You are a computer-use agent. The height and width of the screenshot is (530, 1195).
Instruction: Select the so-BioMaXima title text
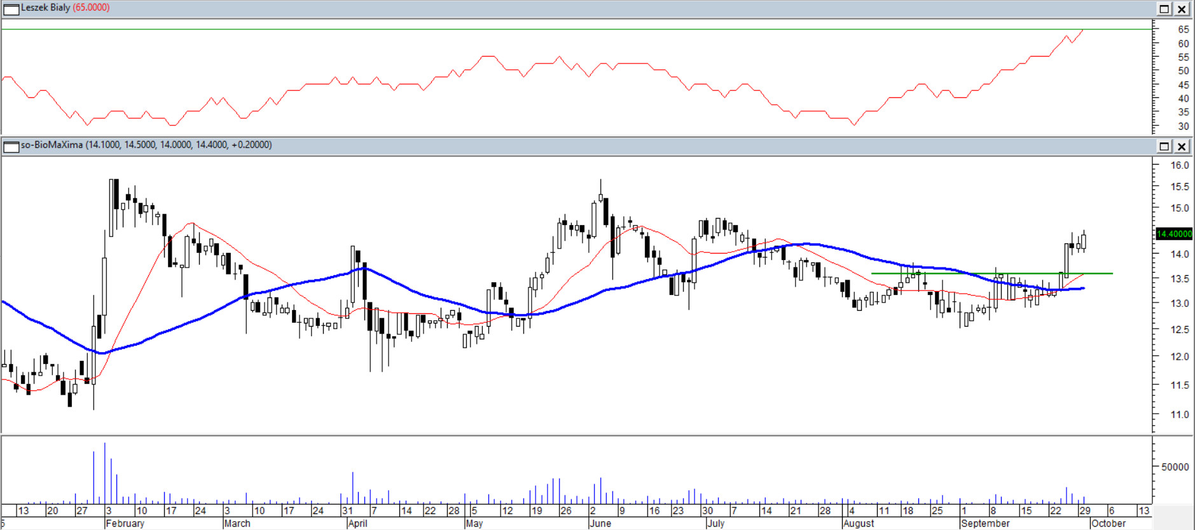pos(52,145)
